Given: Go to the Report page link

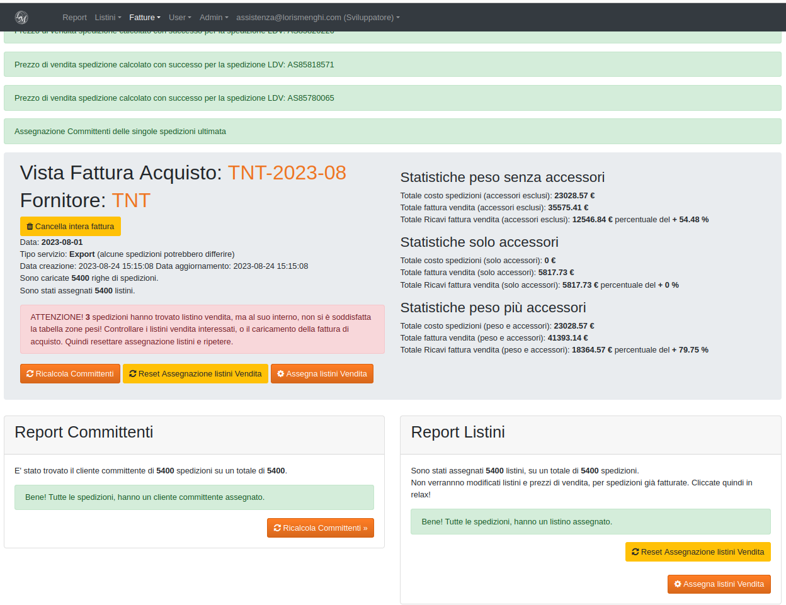Looking at the screenshot, I should coord(74,18).
